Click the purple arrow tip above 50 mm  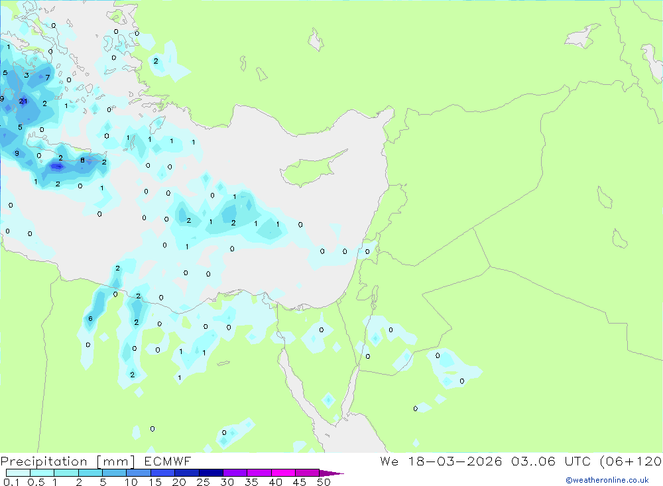332,473
